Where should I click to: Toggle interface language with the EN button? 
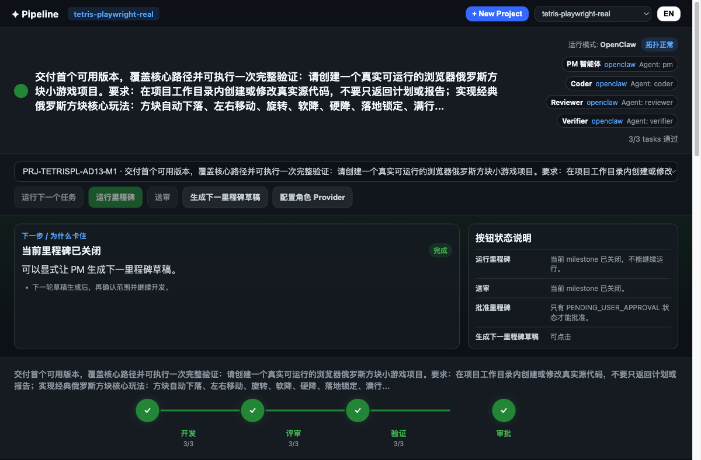pos(668,13)
